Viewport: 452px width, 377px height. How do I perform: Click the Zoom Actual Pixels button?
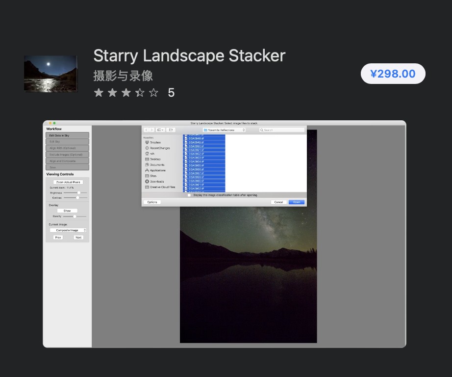pos(68,182)
